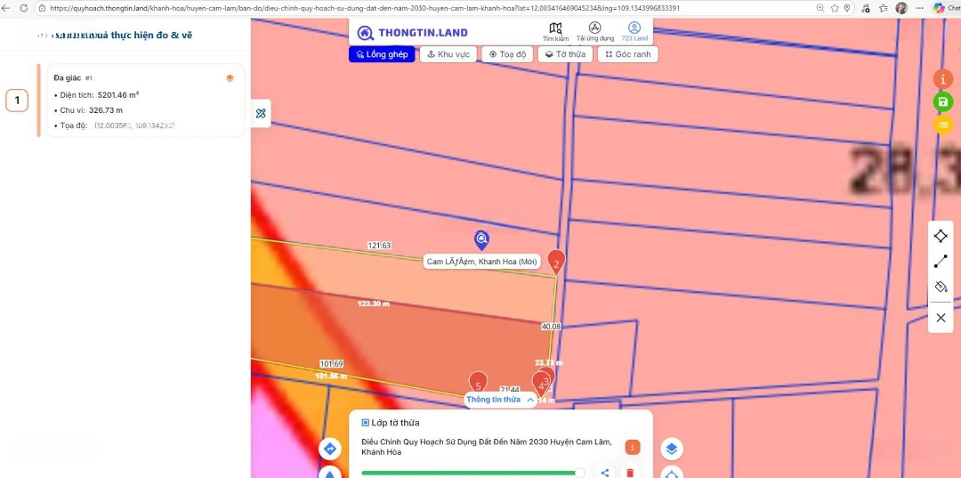Screen dimensions: 961x478
Task: Select the paint bucket fill tool
Action: click(941, 287)
